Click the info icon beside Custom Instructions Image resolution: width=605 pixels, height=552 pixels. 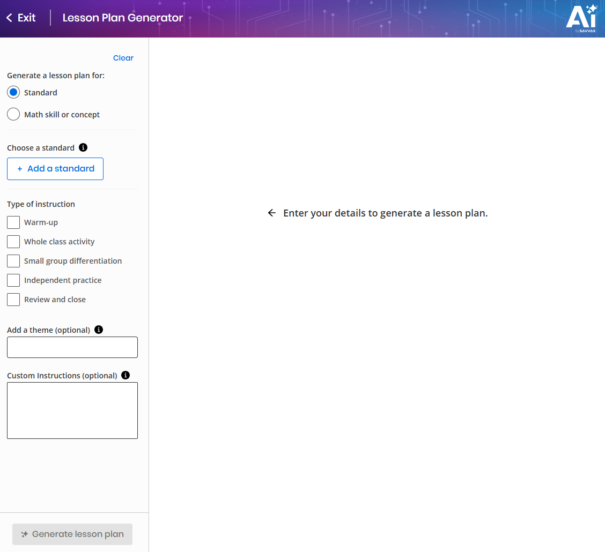point(126,375)
